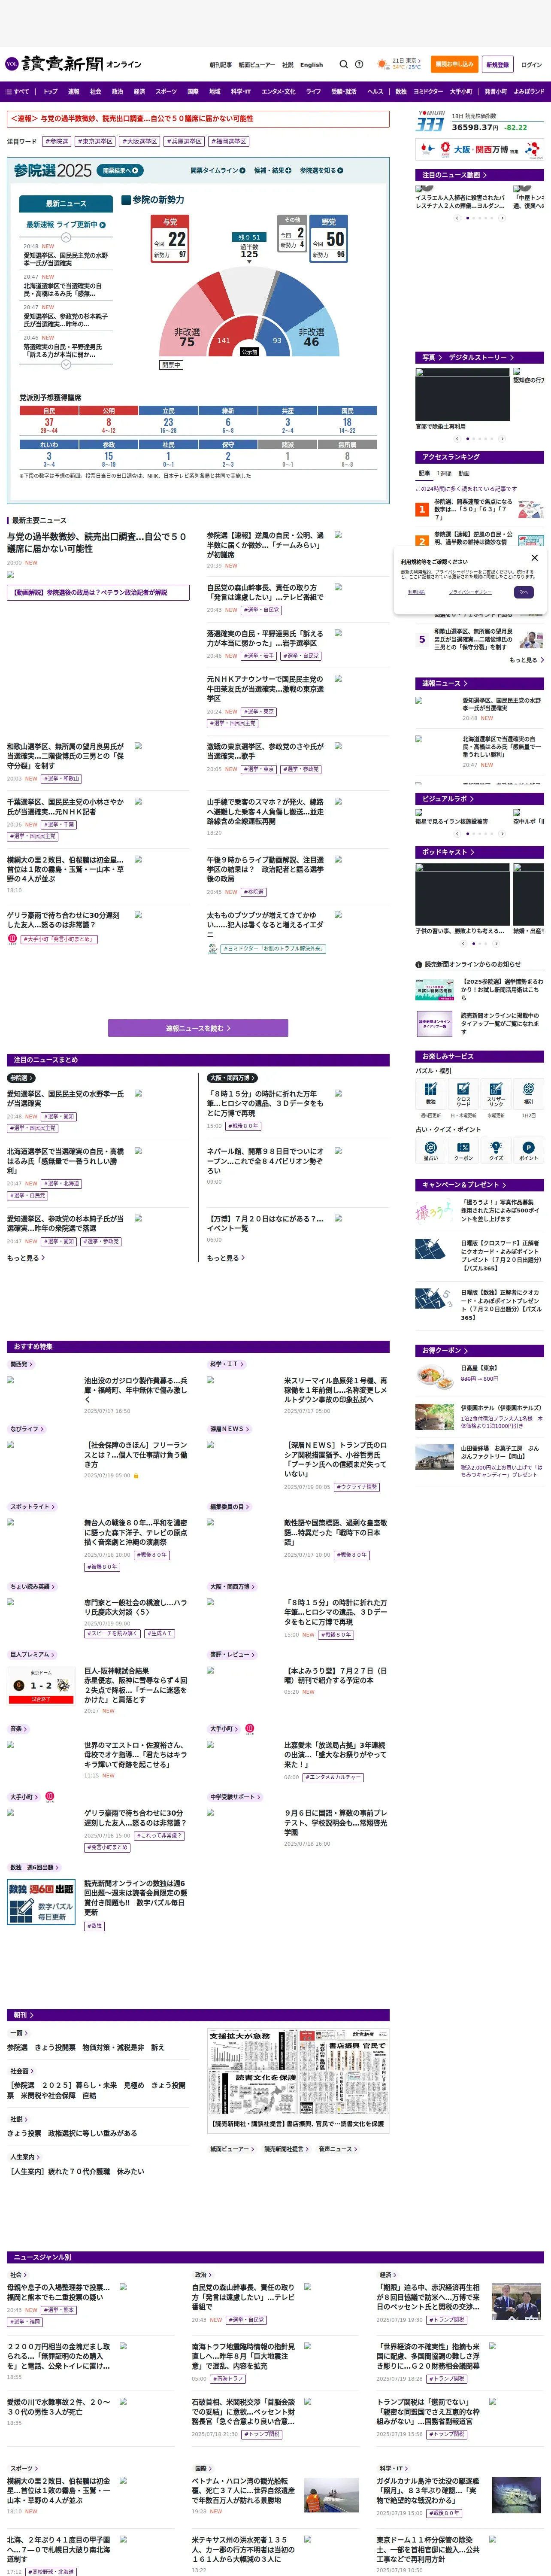Open the help question-mark icon
Viewport: 551px width, 2576px height.
(x=359, y=64)
